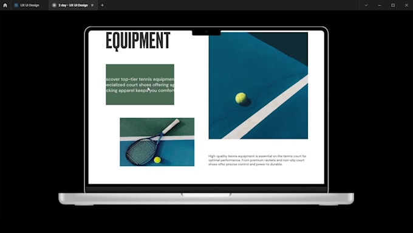Click the tennis racket photo

pos(157,142)
